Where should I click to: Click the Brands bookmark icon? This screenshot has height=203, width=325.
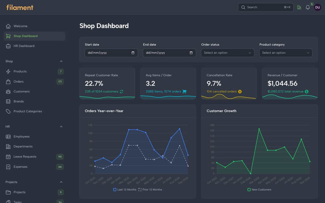tap(8, 101)
